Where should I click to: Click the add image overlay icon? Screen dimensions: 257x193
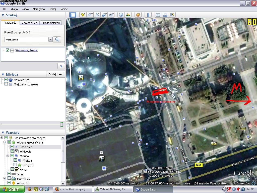(104, 15)
